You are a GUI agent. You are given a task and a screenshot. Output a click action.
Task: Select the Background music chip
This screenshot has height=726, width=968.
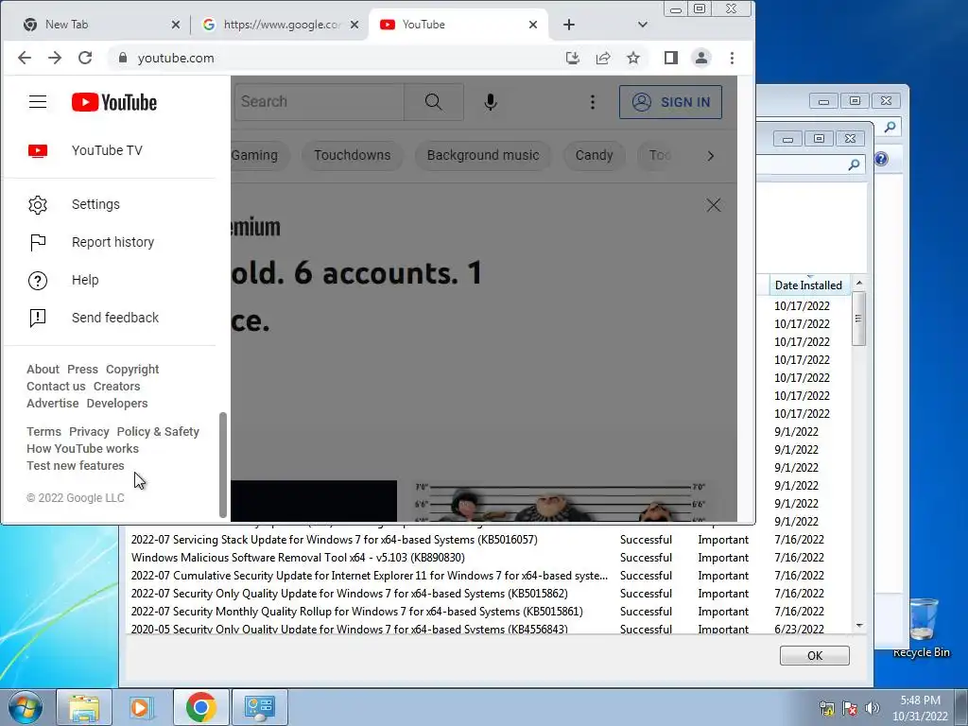483,156
